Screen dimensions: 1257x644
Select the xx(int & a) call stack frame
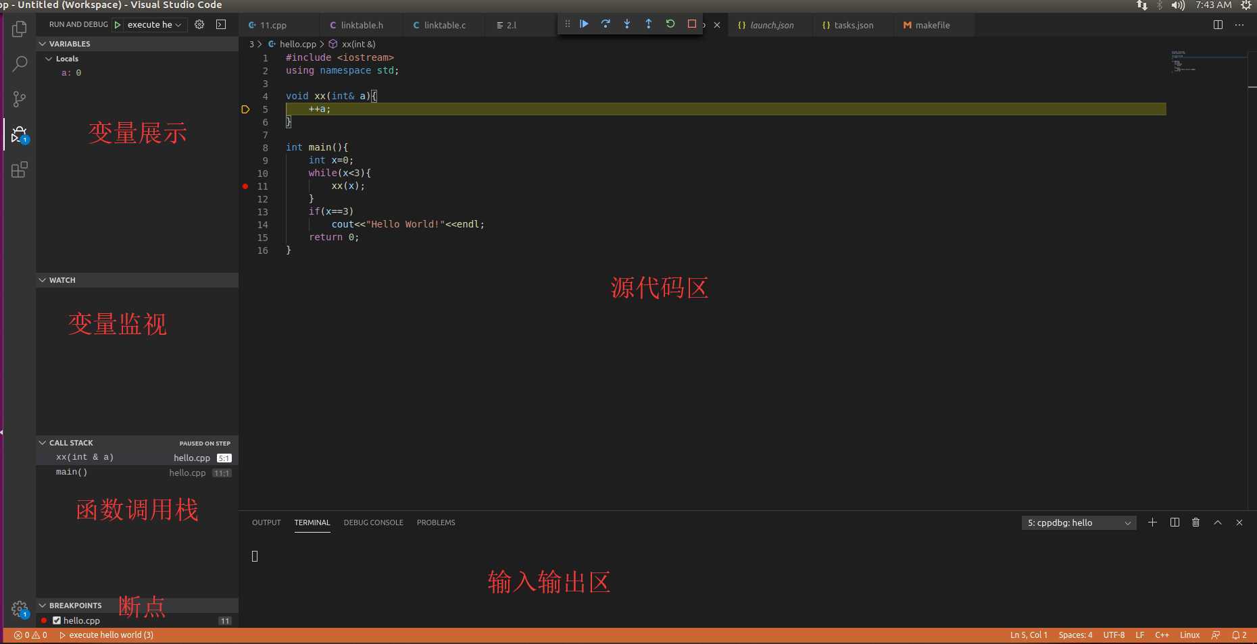point(137,458)
